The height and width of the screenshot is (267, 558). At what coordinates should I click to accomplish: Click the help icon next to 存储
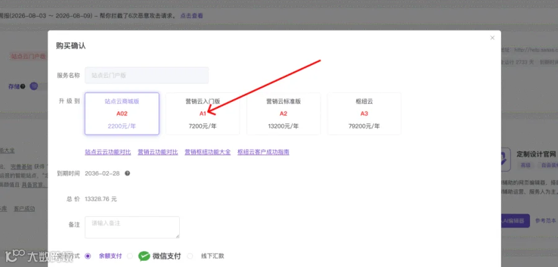pyautogui.click(x=23, y=86)
